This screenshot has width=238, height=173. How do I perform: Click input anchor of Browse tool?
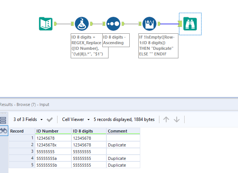click(180, 24)
